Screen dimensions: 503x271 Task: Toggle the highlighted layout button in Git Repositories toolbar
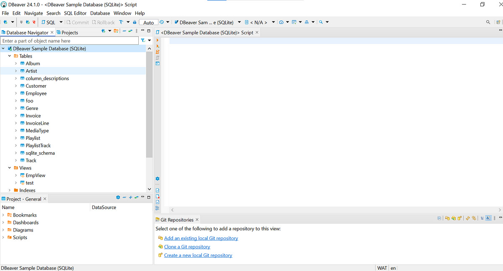click(x=488, y=218)
